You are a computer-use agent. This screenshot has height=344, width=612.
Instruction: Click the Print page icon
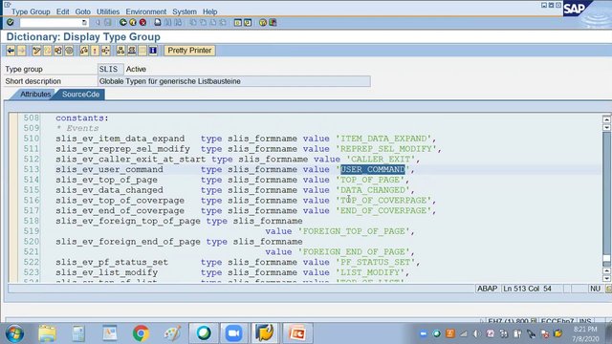point(157,22)
